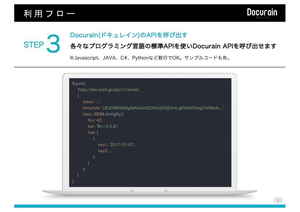
Task: Click the STEP label text
Action: [34, 45]
